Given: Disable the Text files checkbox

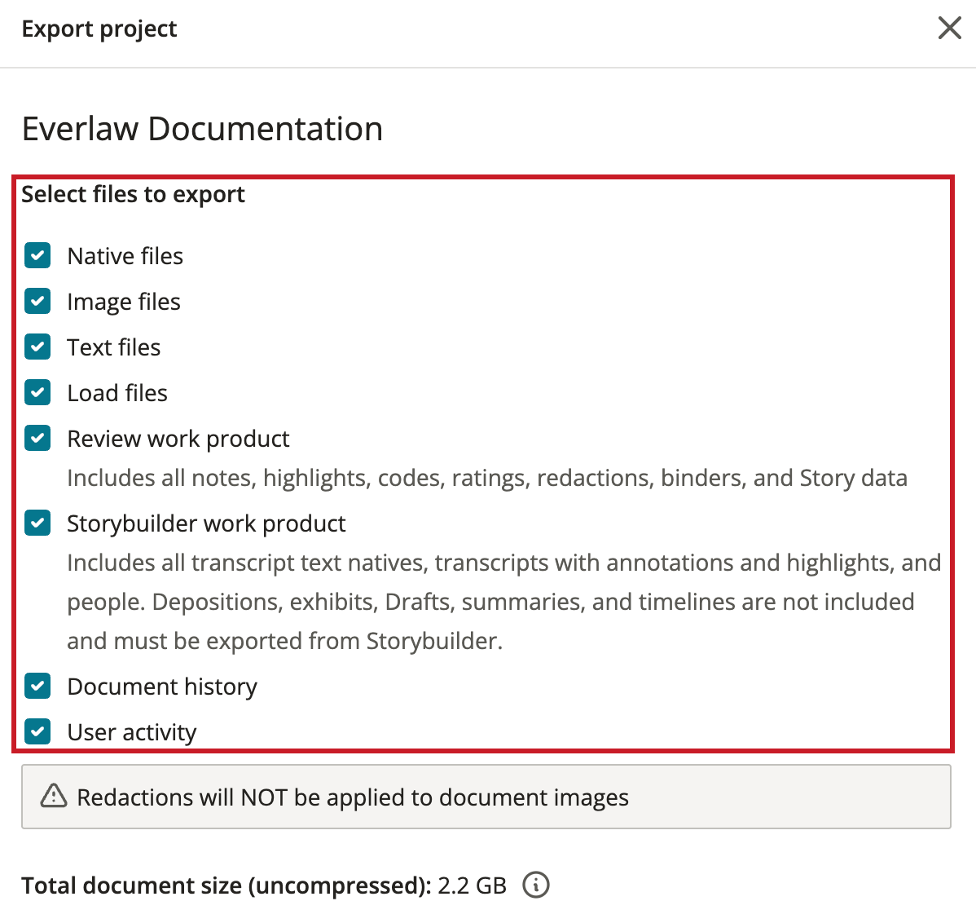Looking at the screenshot, I should [37, 347].
